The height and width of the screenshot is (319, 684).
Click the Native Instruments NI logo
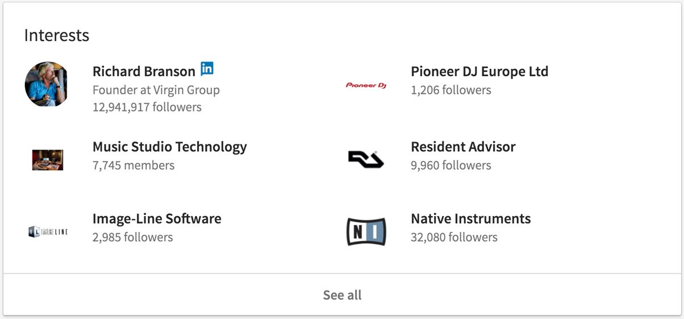tap(366, 231)
